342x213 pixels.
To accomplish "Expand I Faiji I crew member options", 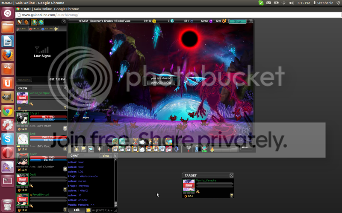I will coord(65,128).
